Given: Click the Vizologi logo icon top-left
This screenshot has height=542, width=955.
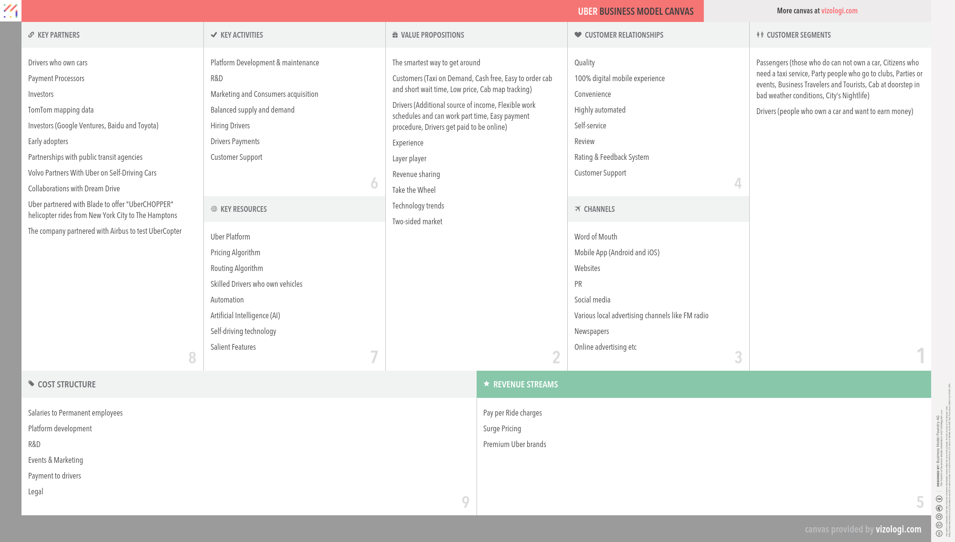Looking at the screenshot, I should tap(11, 10).
